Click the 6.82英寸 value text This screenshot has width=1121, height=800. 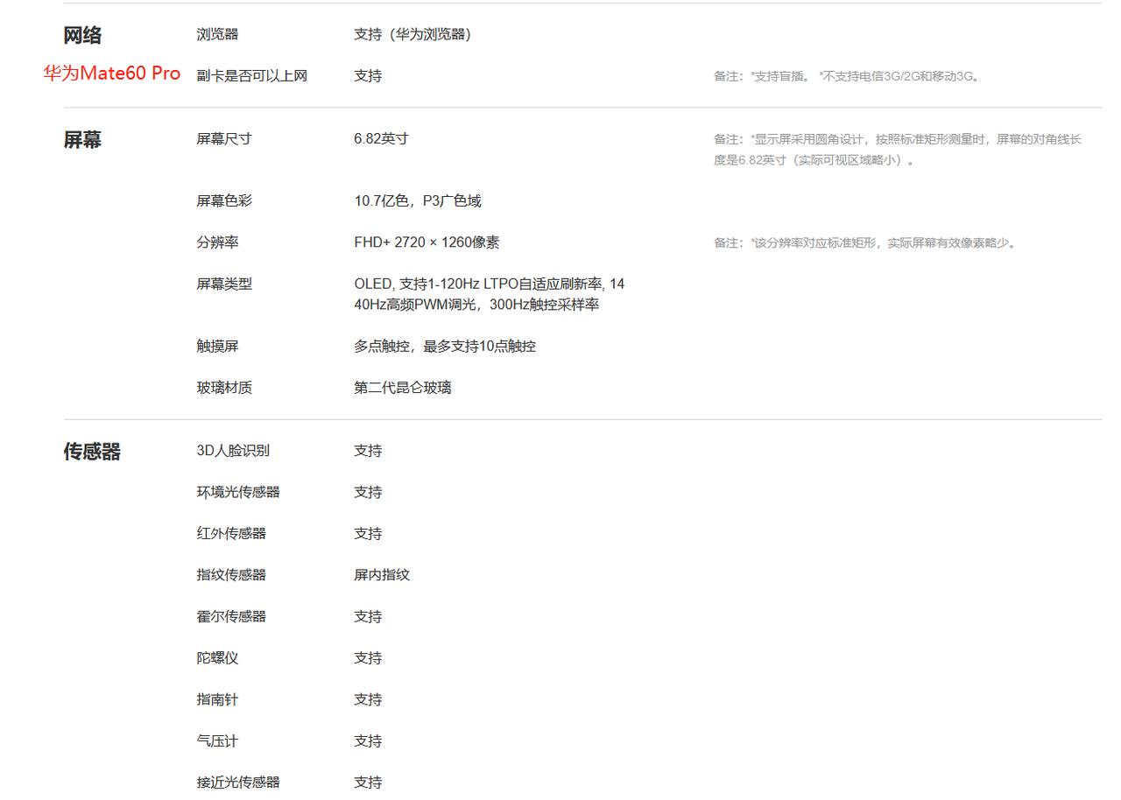(x=378, y=138)
